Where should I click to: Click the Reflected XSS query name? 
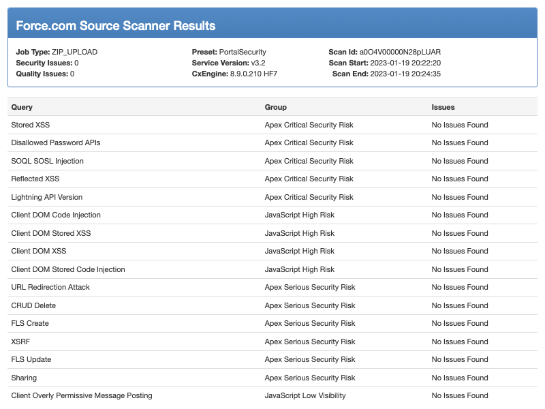click(x=35, y=179)
